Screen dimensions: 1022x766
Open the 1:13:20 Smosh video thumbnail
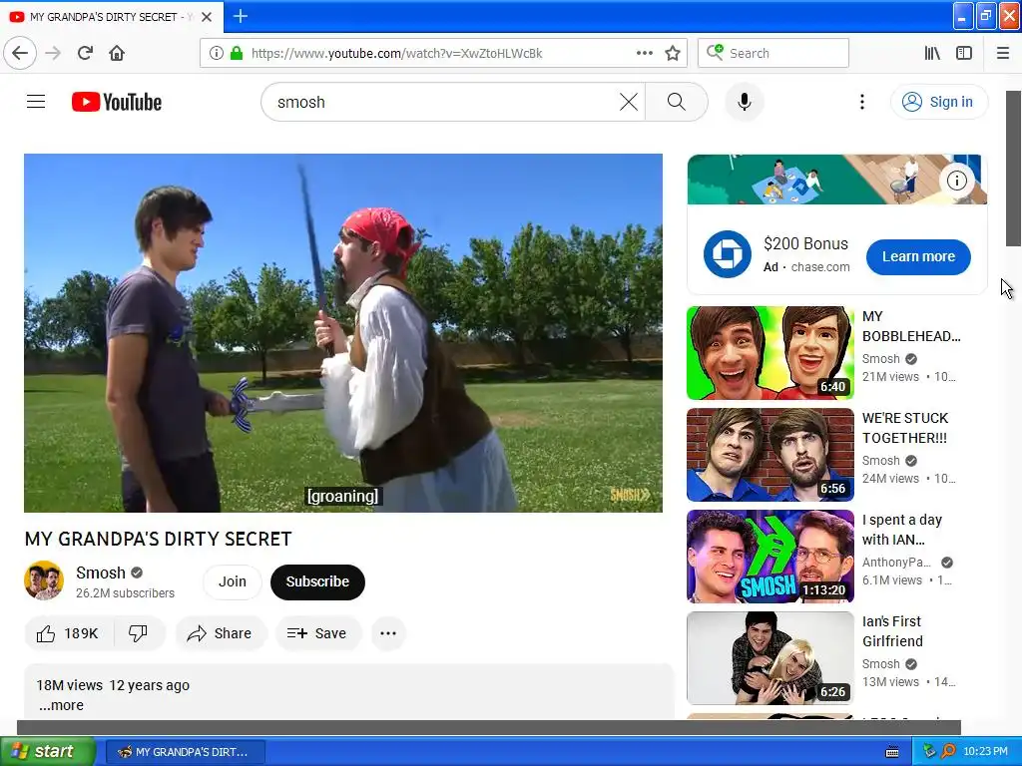click(x=770, y=557)
